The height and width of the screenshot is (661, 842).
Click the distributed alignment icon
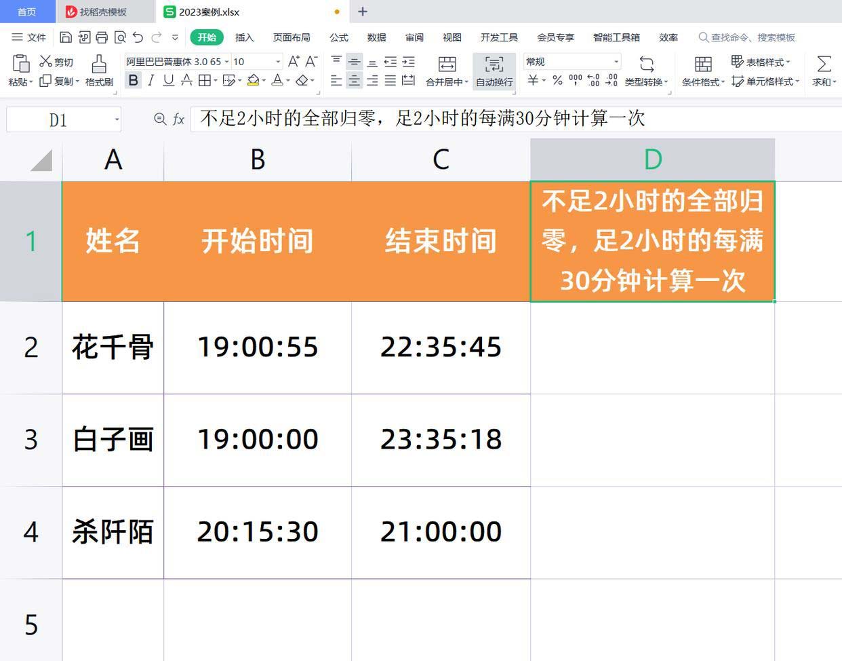[408, 81]
